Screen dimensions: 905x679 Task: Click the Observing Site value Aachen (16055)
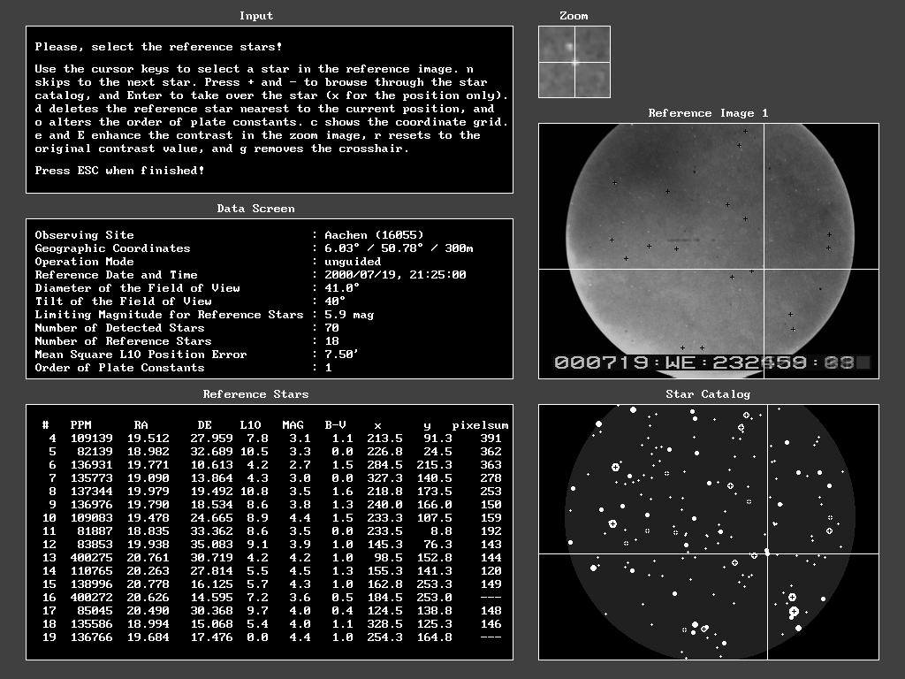[374, 235]
